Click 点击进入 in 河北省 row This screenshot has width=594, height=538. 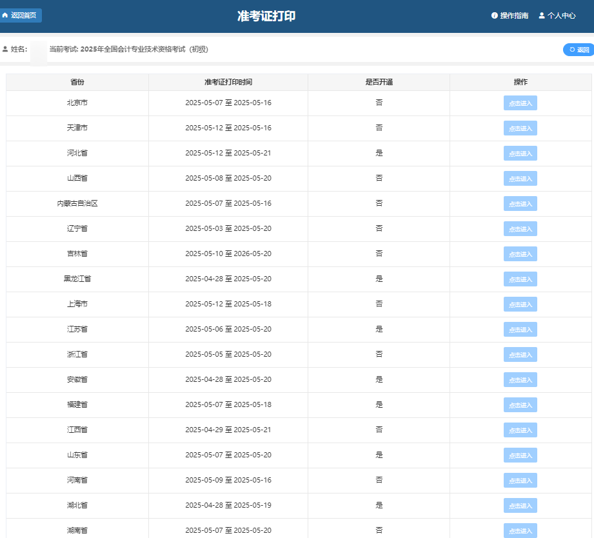[x=520, y=154]
